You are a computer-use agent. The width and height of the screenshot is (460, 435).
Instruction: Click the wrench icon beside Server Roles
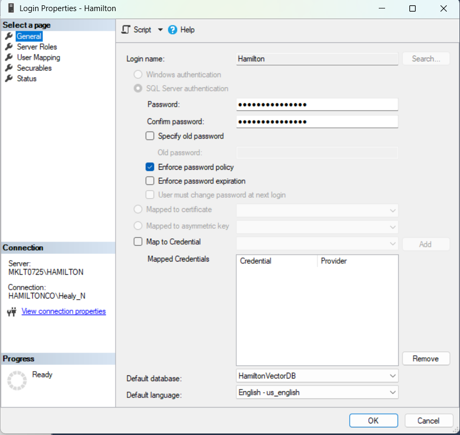pyautogui.click(x=8, y=47)
